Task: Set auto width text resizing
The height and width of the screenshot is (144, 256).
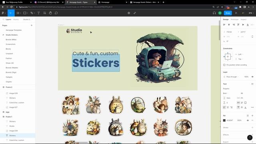Action: pyautogui.click(x=238, y=102)
